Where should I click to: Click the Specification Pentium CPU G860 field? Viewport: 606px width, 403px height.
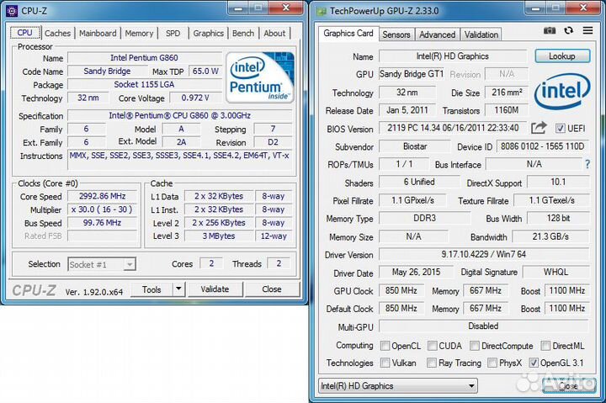click(180, 115)
